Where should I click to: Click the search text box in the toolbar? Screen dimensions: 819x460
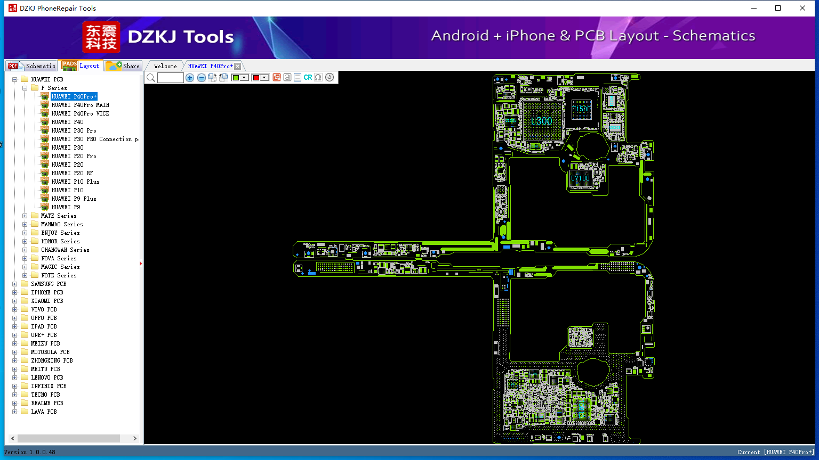(171, 78)
